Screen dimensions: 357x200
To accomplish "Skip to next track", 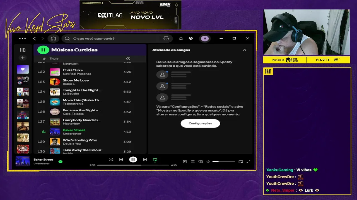I will [145, 159].
